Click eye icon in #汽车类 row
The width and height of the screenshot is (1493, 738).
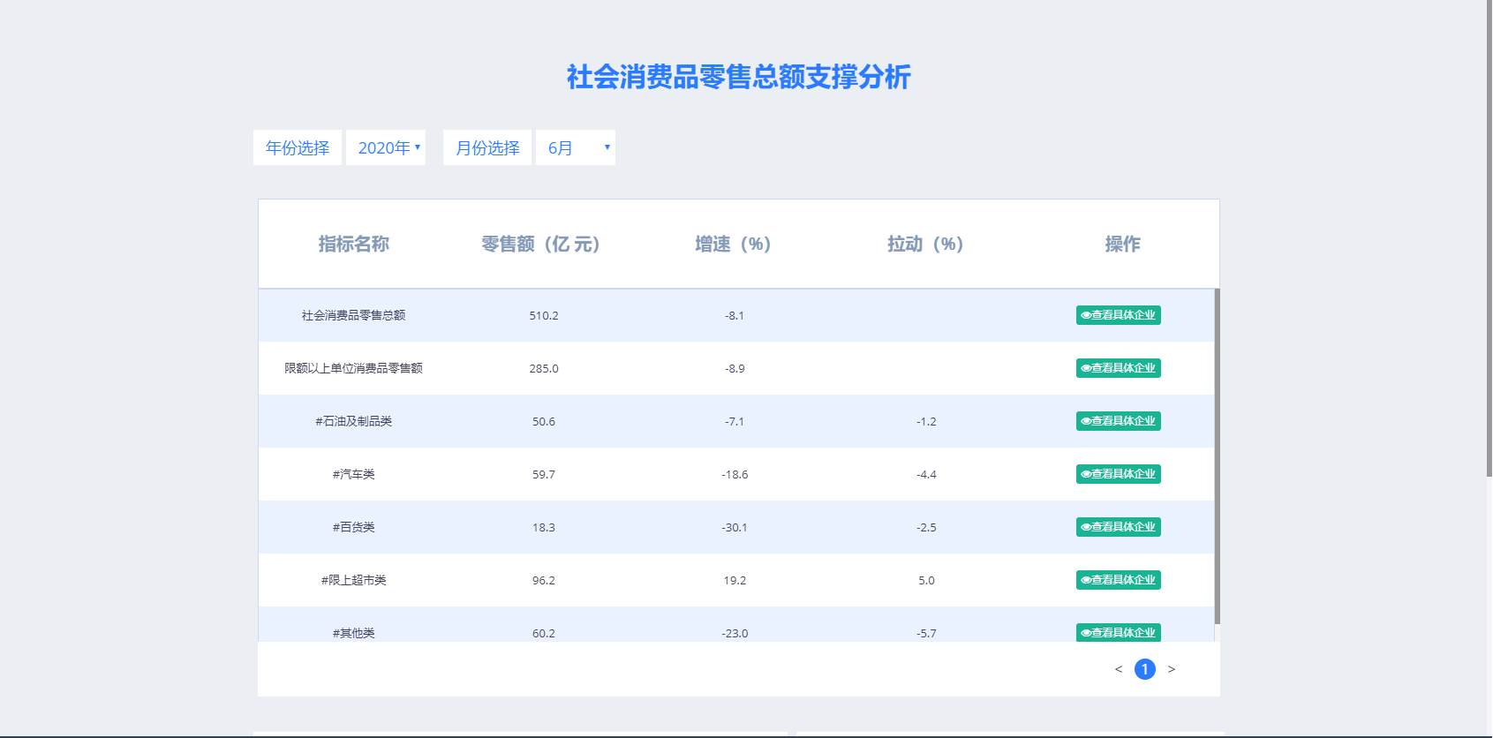pyautogui.click(x=1086, y=474)
